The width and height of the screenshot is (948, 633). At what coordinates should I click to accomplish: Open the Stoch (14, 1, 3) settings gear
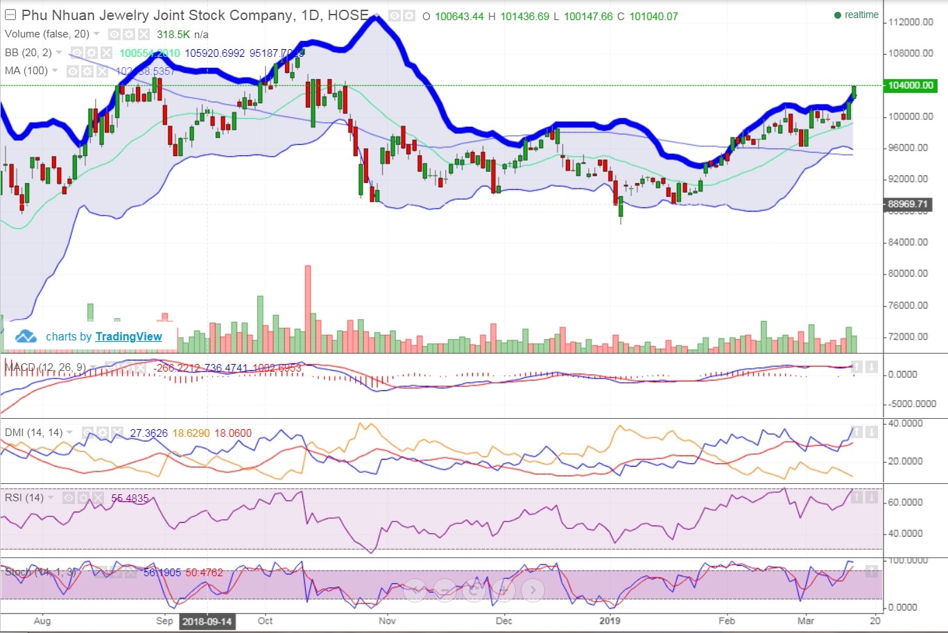click(x=116, y=572)
